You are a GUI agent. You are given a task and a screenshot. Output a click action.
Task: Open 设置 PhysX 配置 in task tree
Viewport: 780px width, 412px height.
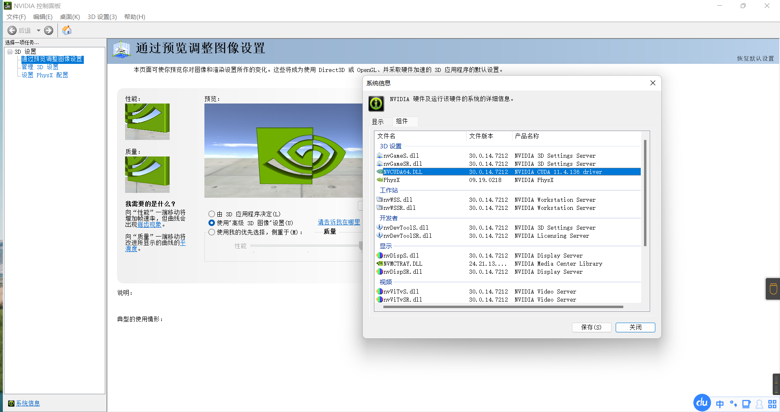point(45,75)
